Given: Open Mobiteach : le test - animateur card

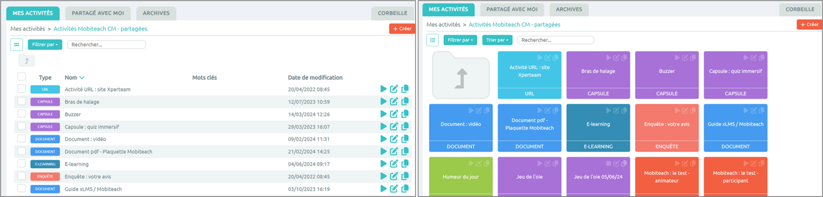Looking at the screenshot, I should coord(667,176).
